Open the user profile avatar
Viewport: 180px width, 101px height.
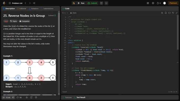click(164, 3)
